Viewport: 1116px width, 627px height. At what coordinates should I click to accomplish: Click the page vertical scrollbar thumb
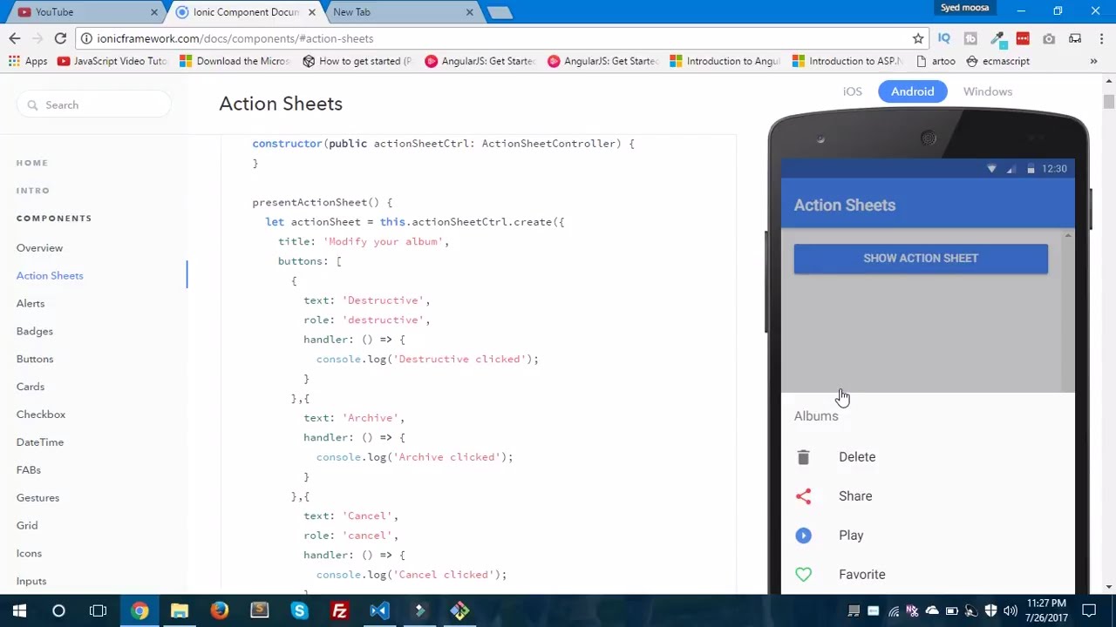[1108, 102]
